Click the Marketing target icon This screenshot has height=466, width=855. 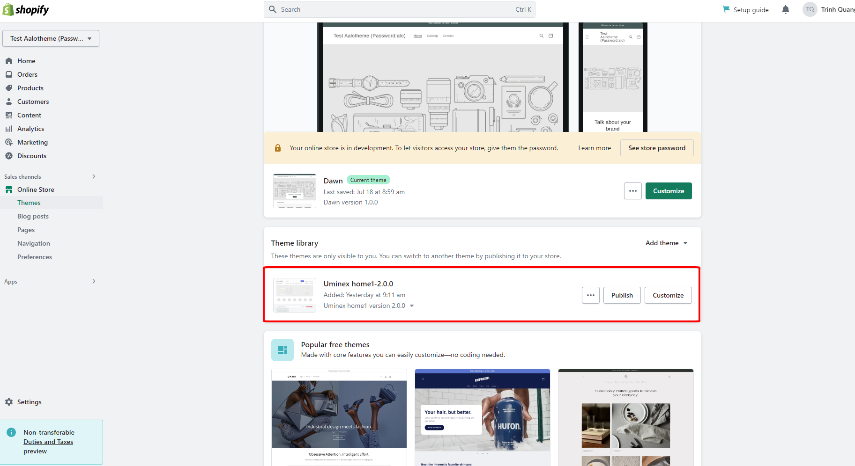pos(9,142)
